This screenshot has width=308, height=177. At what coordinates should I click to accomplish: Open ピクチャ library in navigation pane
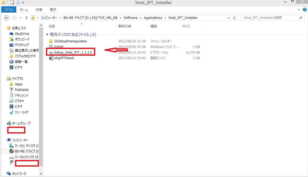point(19,101)
